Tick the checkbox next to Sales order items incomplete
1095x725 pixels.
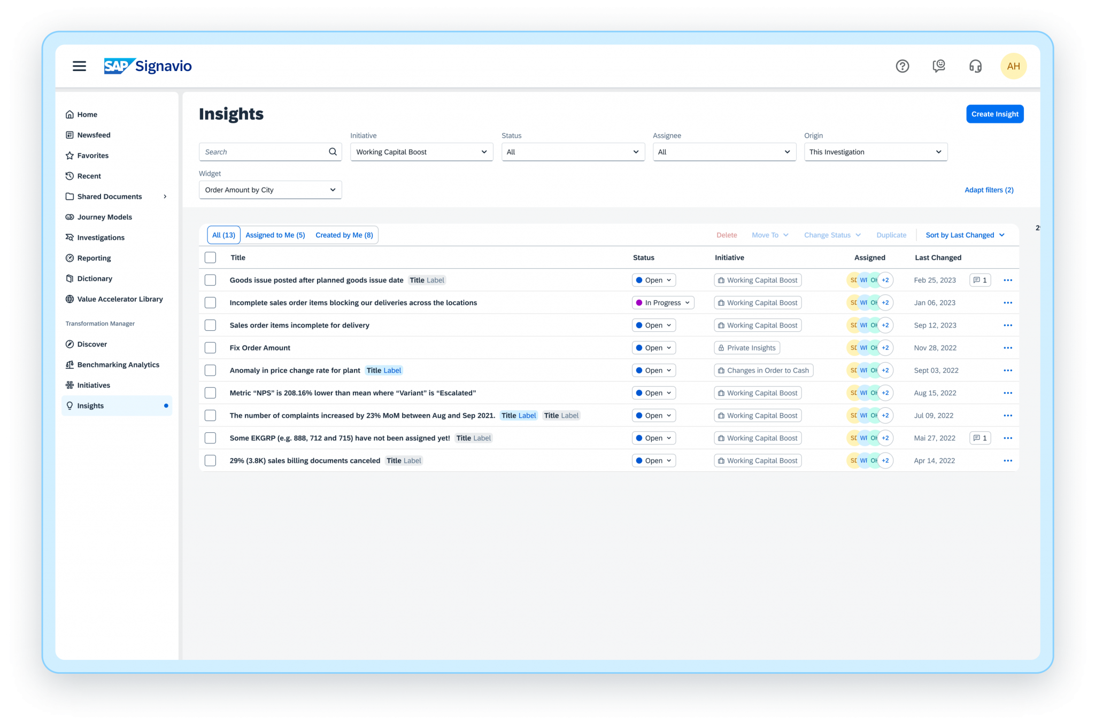(210, 325)
